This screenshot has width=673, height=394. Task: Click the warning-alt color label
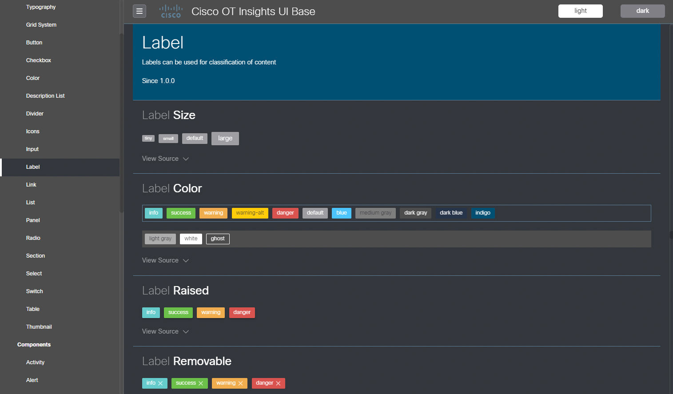[250, 213]
